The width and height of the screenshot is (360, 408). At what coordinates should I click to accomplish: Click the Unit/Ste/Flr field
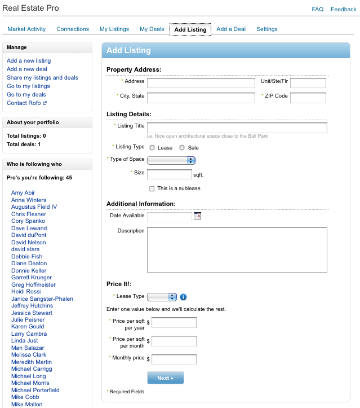pos(308,83)
